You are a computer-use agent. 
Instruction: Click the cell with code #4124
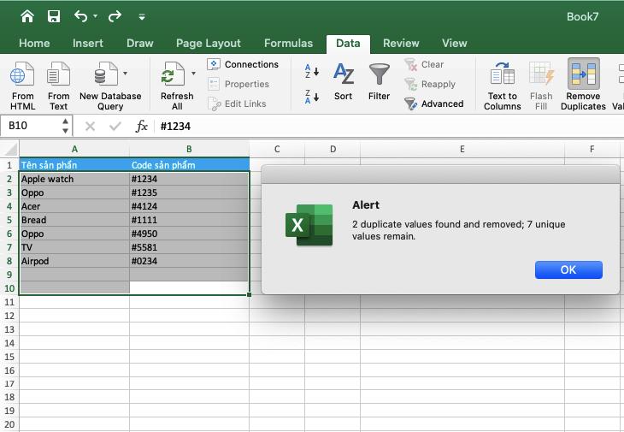pos(190,206)
